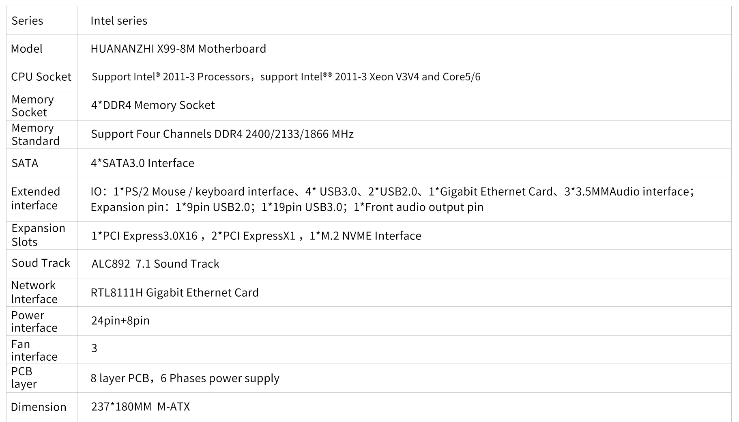Click the '24pin+8pin' power interface value
Viewport: 739px width, 422px height.
tap(120, 321)
